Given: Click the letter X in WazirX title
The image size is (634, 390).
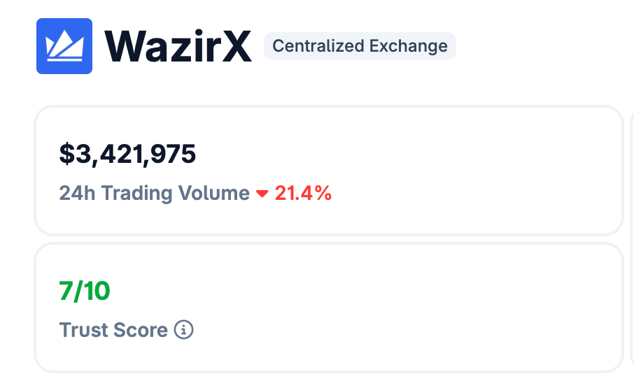Looking at the screenshot, I should (x=234, y=47).
